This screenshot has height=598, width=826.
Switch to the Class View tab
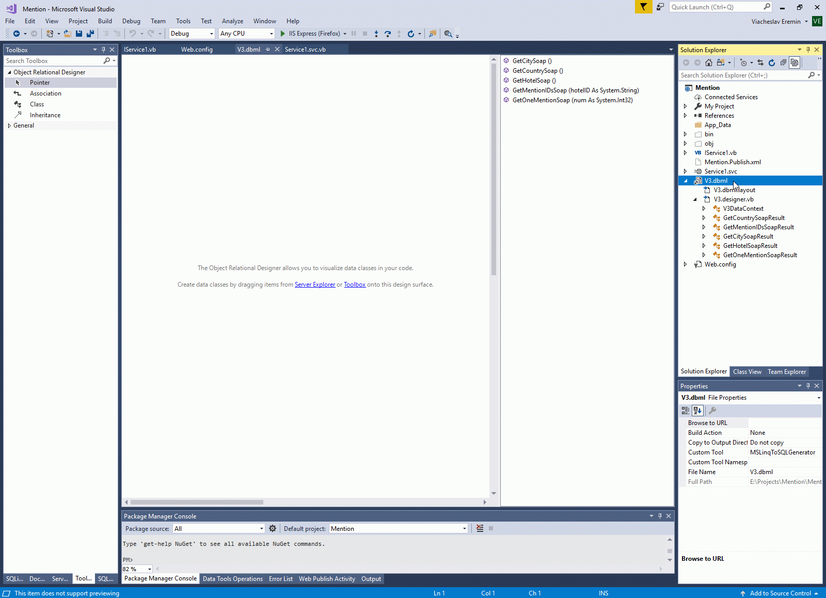pos(747,372)
